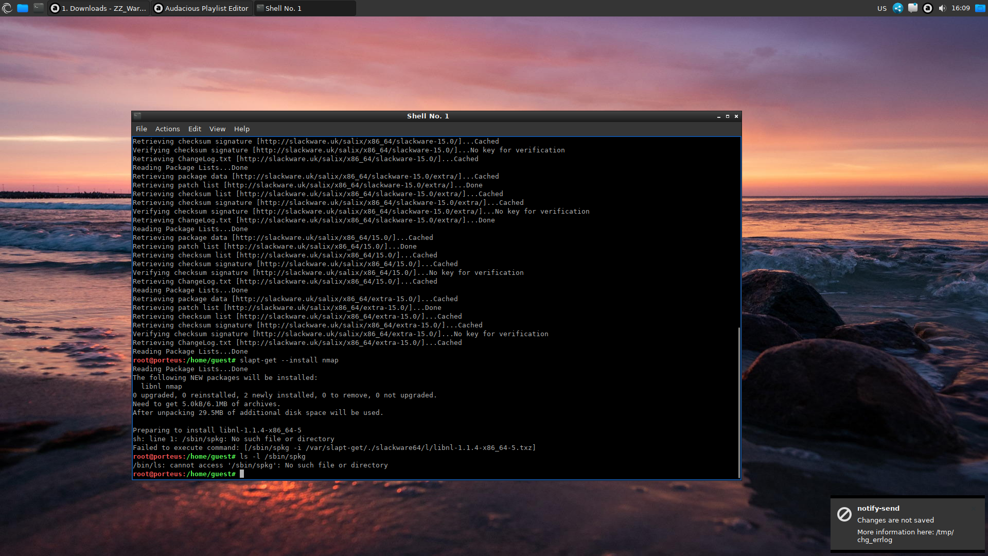The image size is (988, 556).
Task: Click the show desktop folder icon in tray
Action: pos(980,8)
